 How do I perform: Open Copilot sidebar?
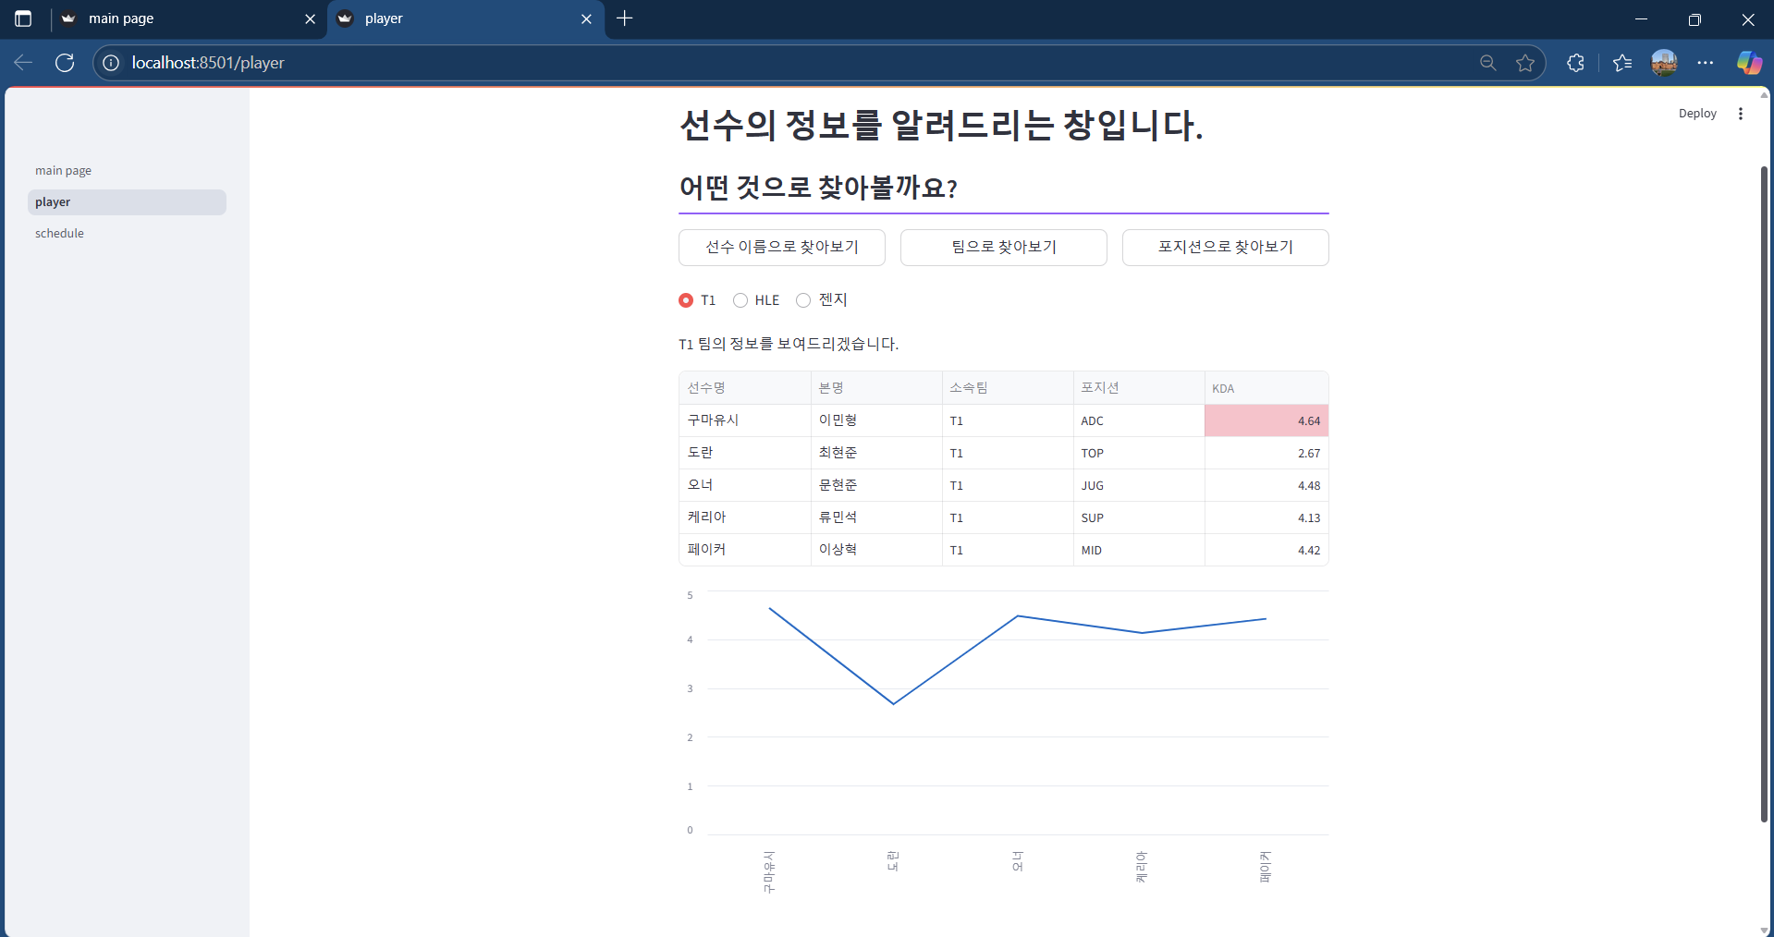tap(1748, 63)
